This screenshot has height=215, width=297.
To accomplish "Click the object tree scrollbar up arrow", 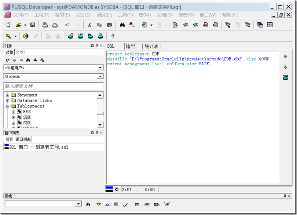I will 100,95.
